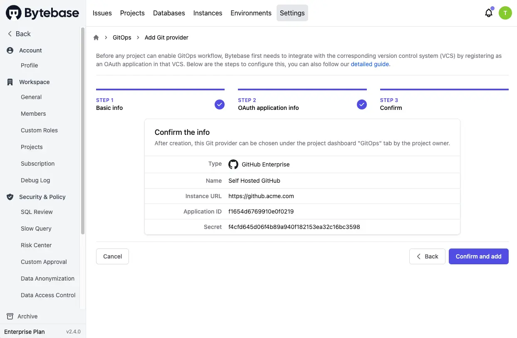Open Projects in the sidebar

[32, 147]
